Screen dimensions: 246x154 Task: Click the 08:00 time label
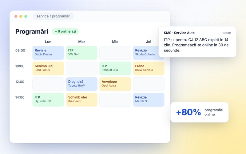click(x=20, y=51)
